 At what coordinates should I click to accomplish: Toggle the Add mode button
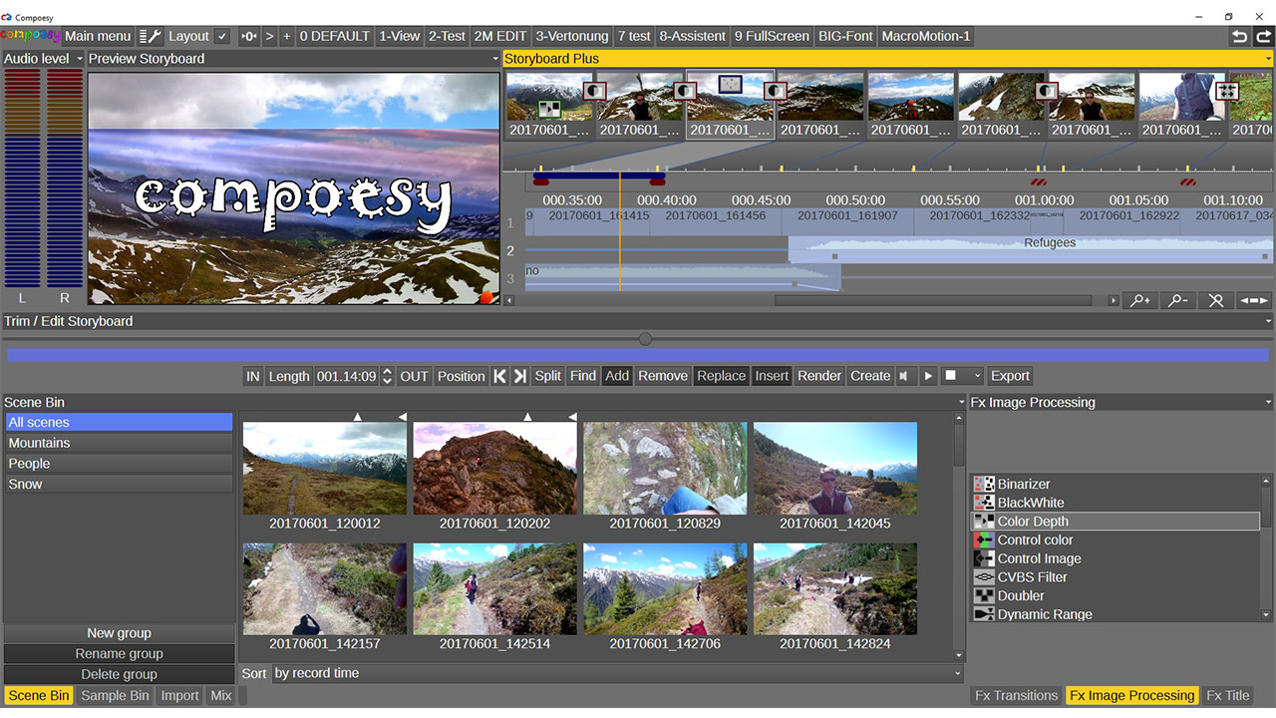(x=617, y=376)
